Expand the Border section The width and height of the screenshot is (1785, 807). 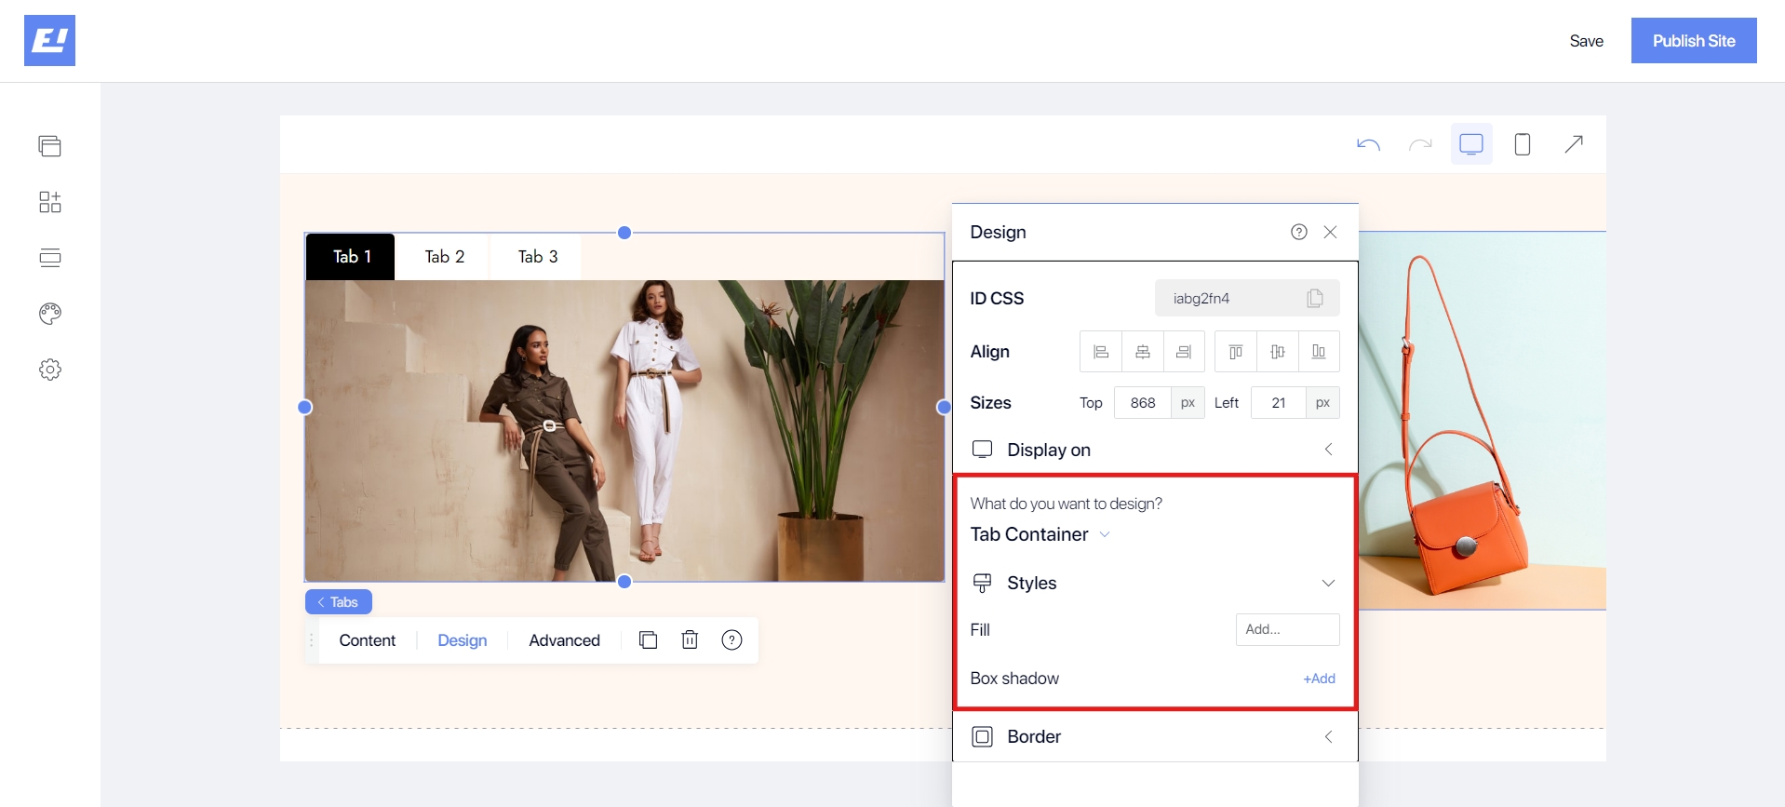(1328, 737)
